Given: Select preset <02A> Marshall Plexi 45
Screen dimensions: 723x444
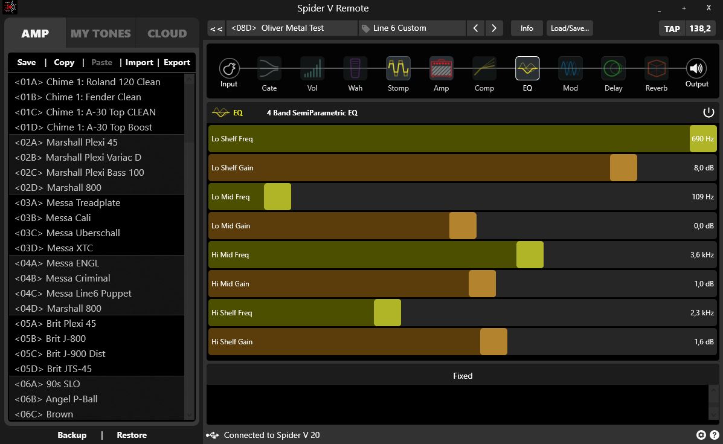Looking at the screenshot, I should [97, 143].
